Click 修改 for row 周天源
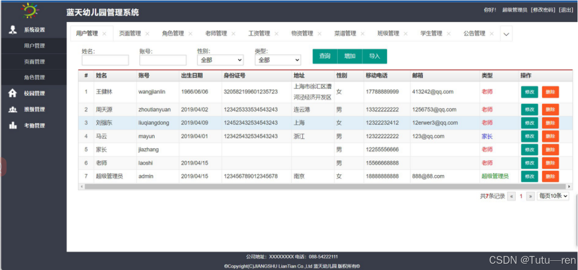Screen dimensions: 578x270 coord(529,109)
